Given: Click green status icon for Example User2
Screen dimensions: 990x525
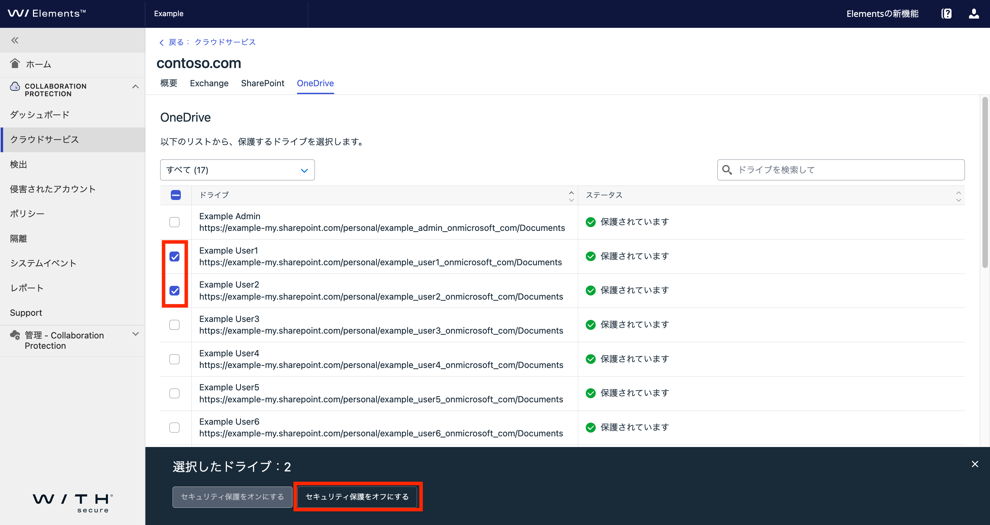Looking at the screenshot, I should [x=591, y=290].
